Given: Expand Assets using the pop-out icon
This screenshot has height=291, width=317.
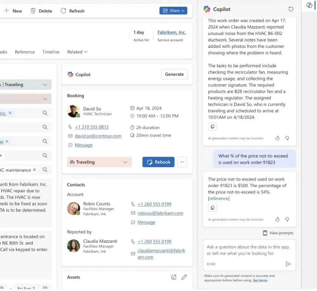Looking at the screenshot, I should pos(174,277).
